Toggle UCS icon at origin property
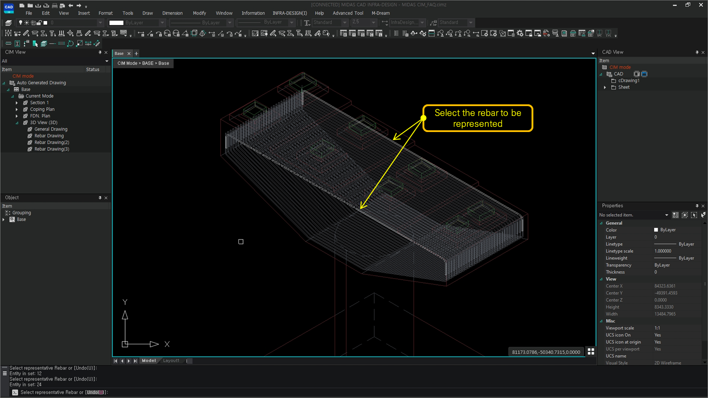 pos(657,342)
